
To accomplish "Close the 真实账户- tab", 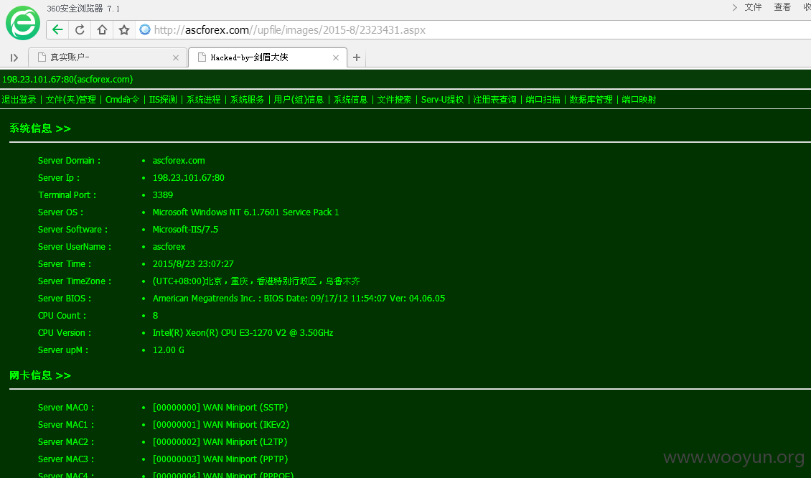I will pos(176,57).
